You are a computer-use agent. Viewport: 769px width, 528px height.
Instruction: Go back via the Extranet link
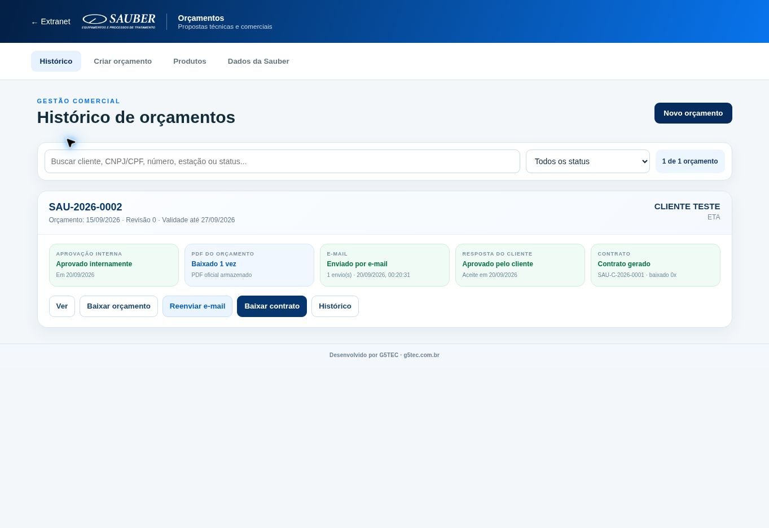51,21
